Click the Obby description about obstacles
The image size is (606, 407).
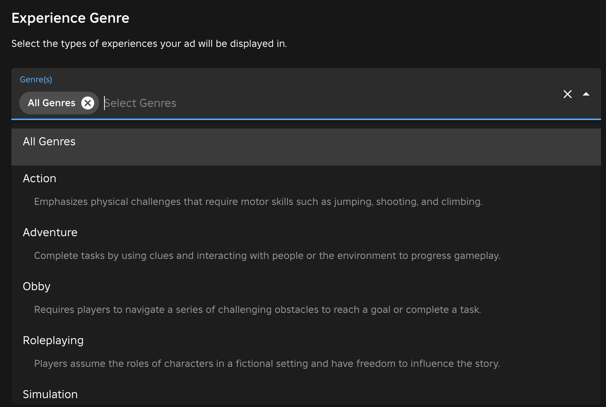pyautogui.click(x=258, y=310)
